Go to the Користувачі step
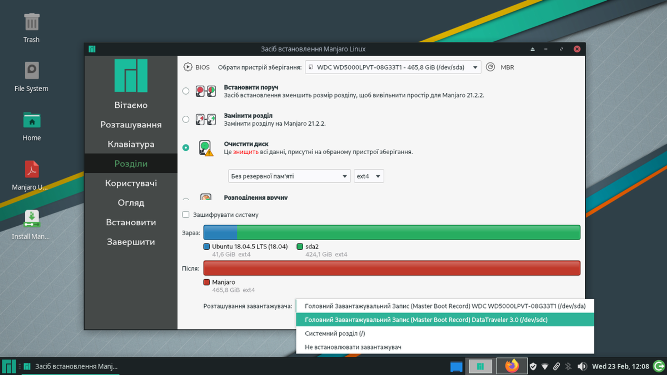 tap(131, 183)
